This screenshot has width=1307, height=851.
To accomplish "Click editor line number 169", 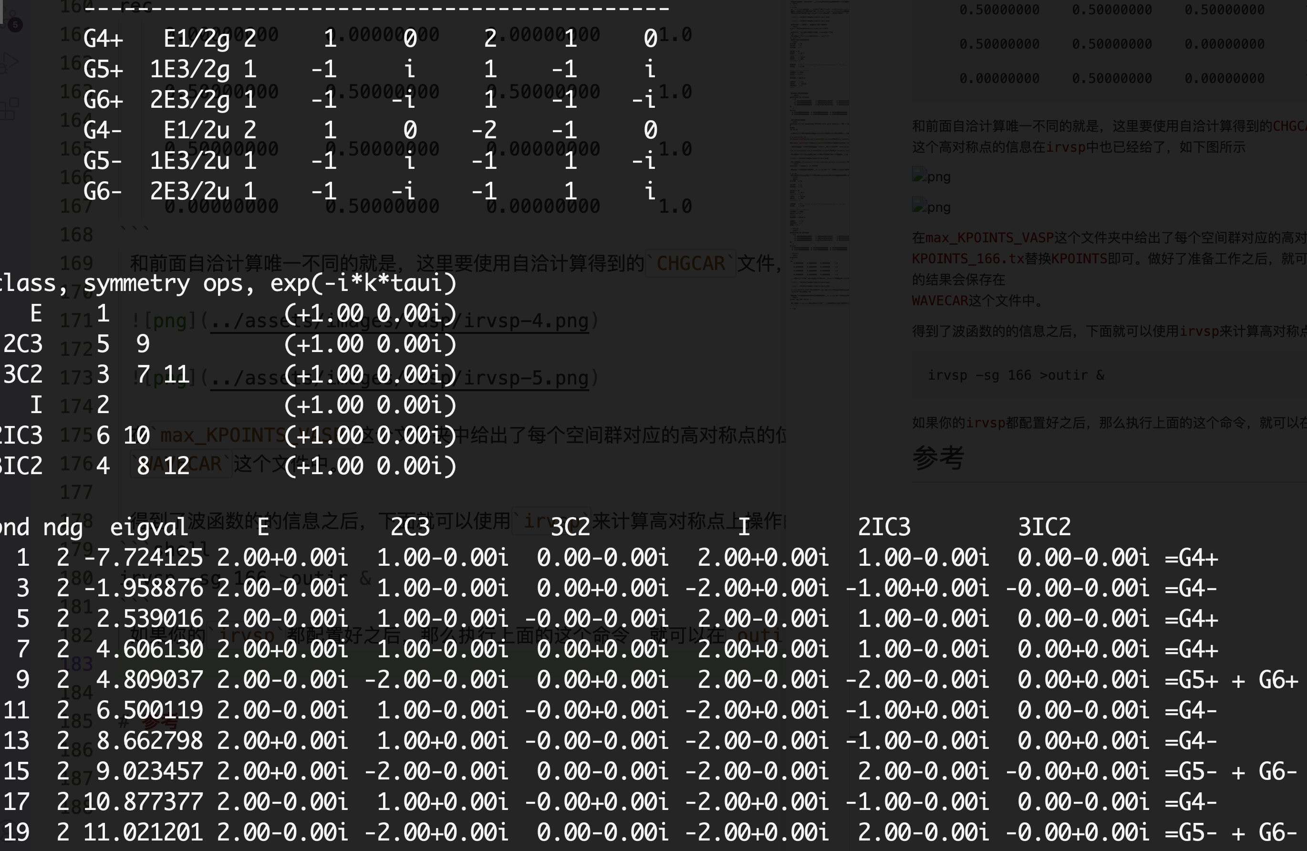I will point(76,263).
